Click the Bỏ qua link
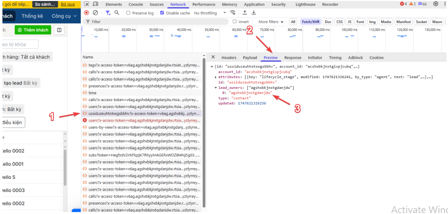Viewport: 448px width, 214px height. (x=68, y=4)
